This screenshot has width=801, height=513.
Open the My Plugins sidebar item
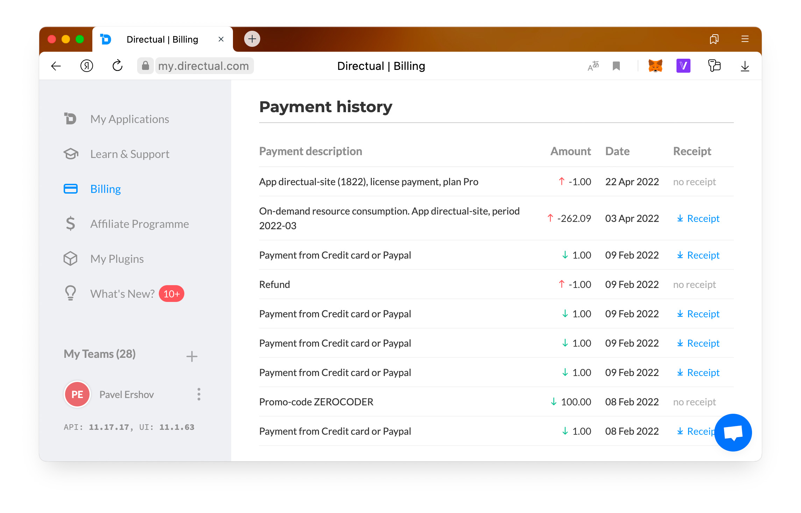click(117, 259)
